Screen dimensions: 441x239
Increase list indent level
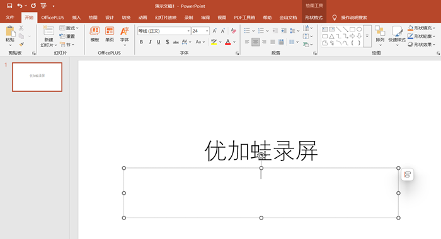coord(283,31)
